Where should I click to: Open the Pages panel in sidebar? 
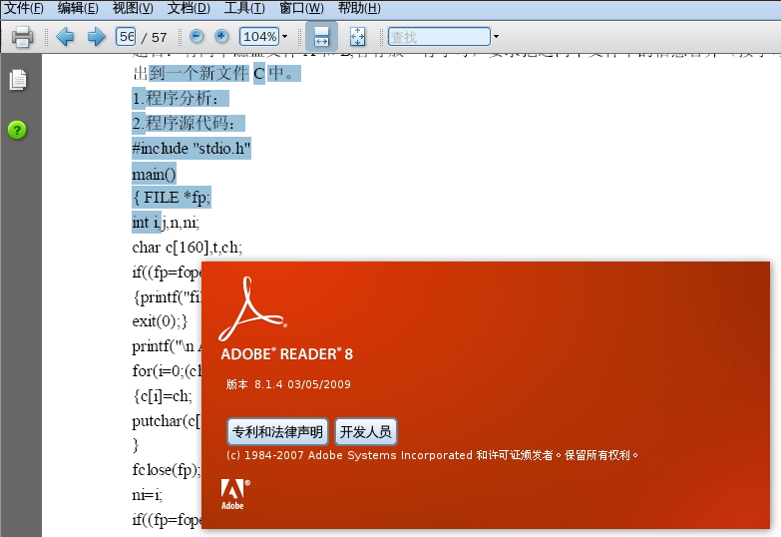18,80
